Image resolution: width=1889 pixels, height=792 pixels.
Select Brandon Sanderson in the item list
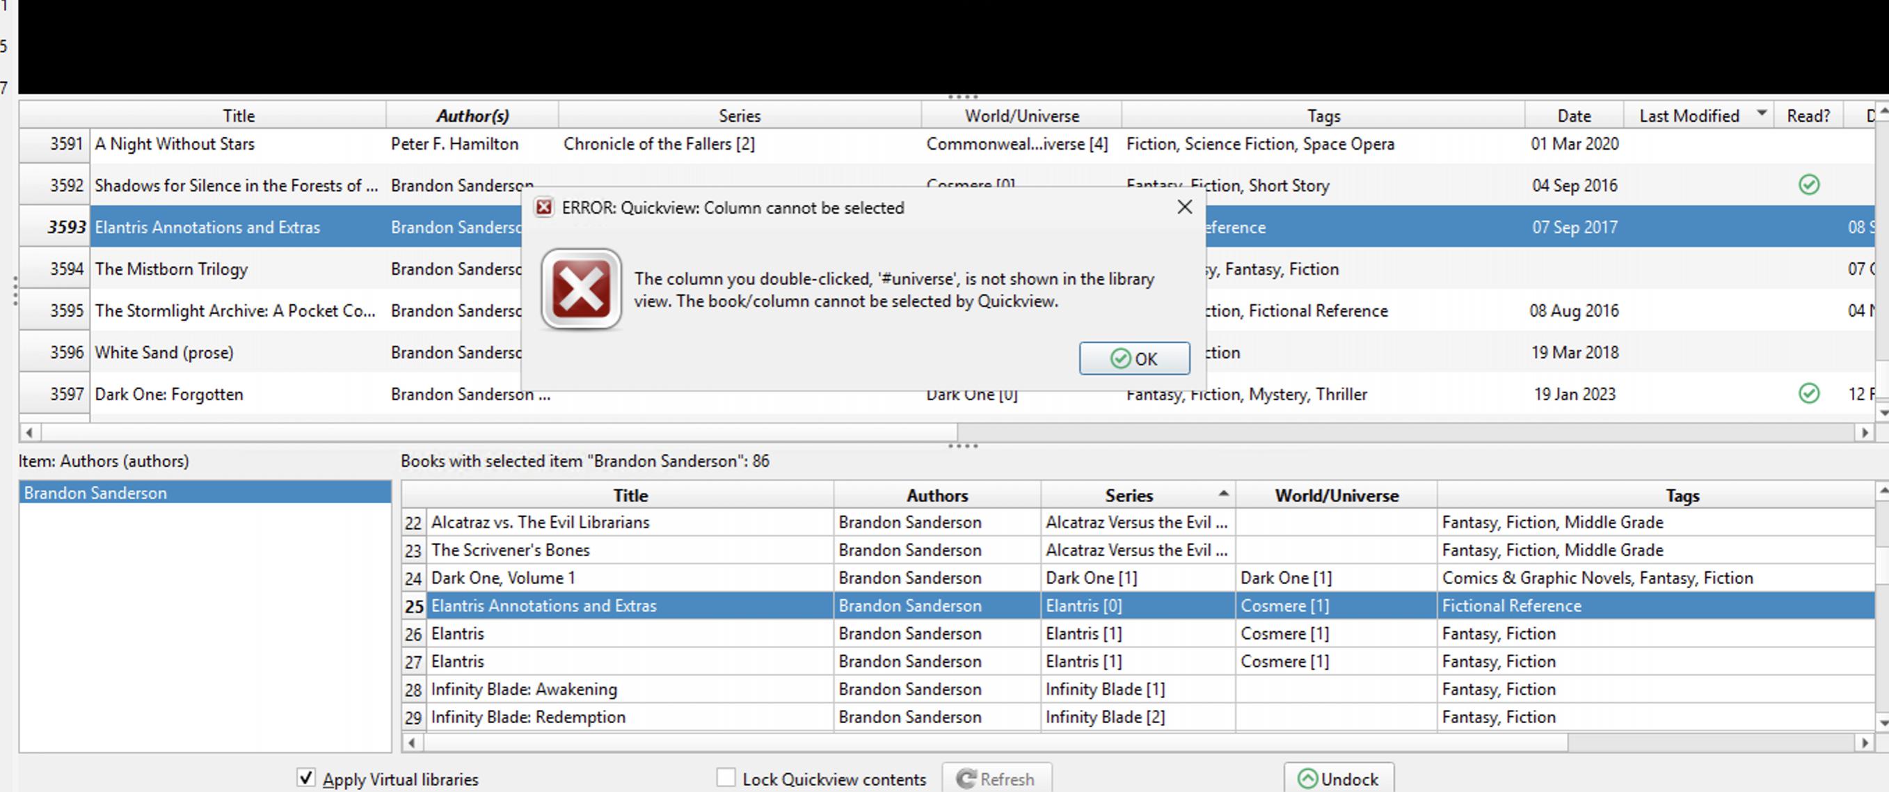(95, 493)
